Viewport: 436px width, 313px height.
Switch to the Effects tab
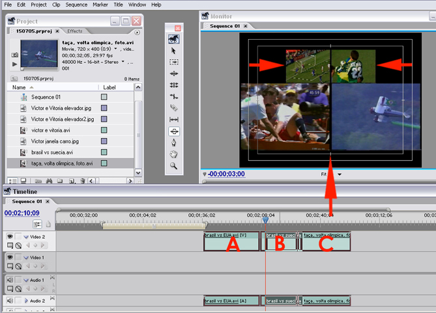point(74,31)
